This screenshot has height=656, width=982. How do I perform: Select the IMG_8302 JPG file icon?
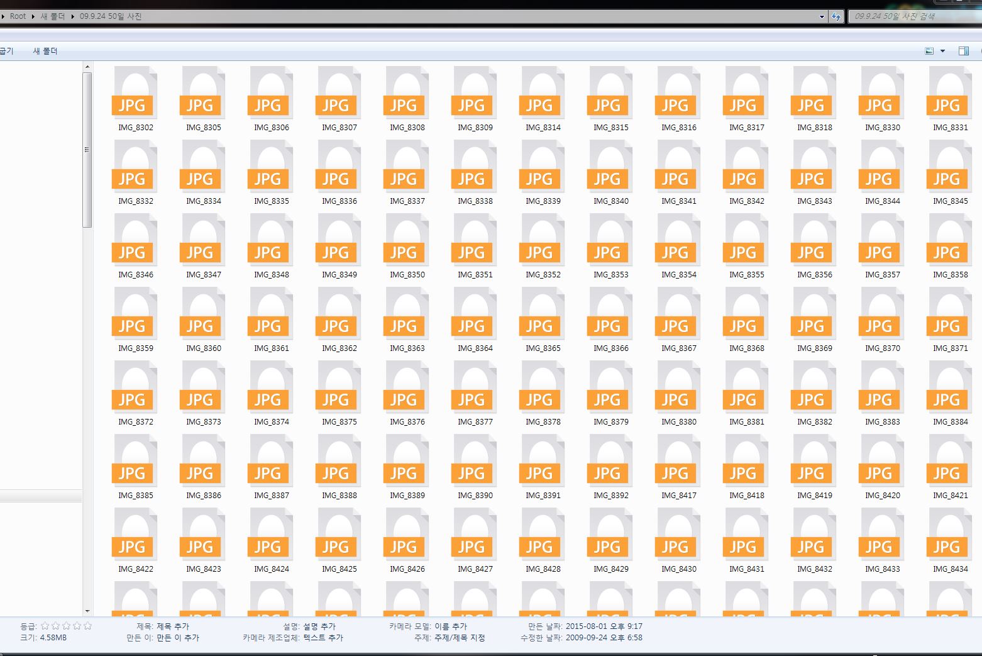click(135, 94)
